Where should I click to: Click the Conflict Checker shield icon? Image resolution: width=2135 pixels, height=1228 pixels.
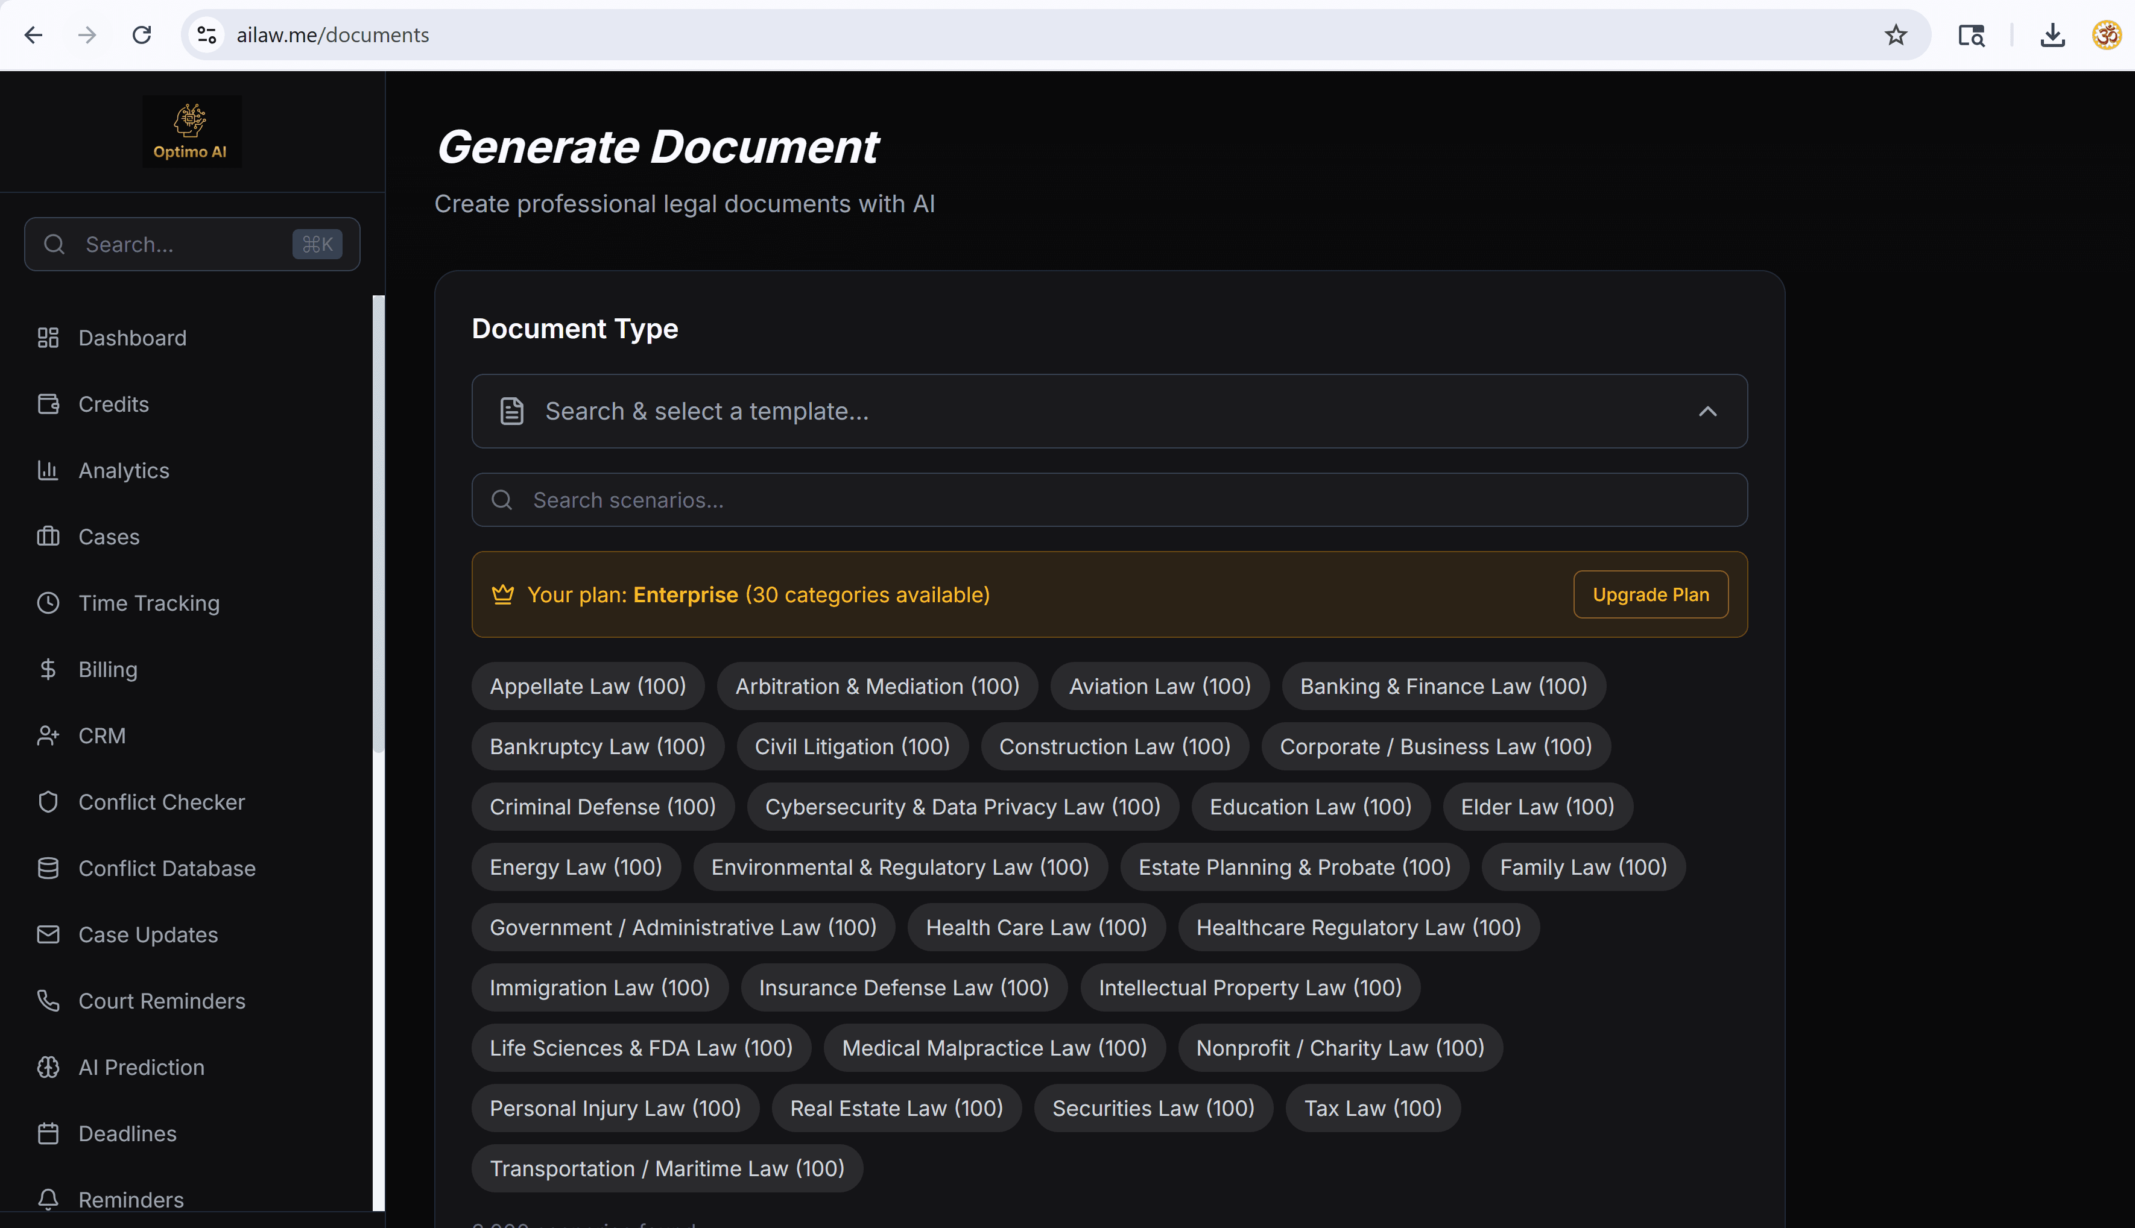48,802
